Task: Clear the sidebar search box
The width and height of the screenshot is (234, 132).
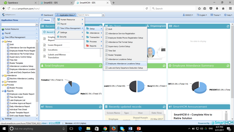Action: [x=37, y=24]
